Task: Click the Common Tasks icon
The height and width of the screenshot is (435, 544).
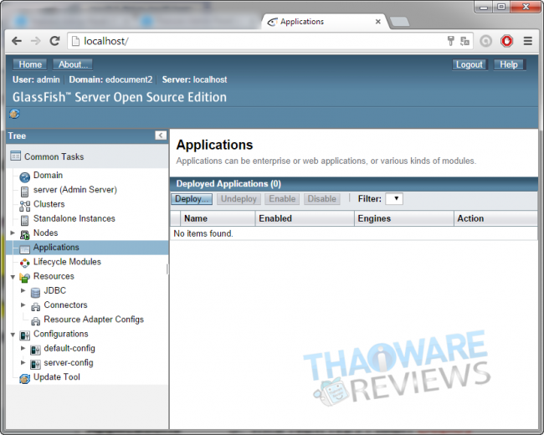Action: 15,156
